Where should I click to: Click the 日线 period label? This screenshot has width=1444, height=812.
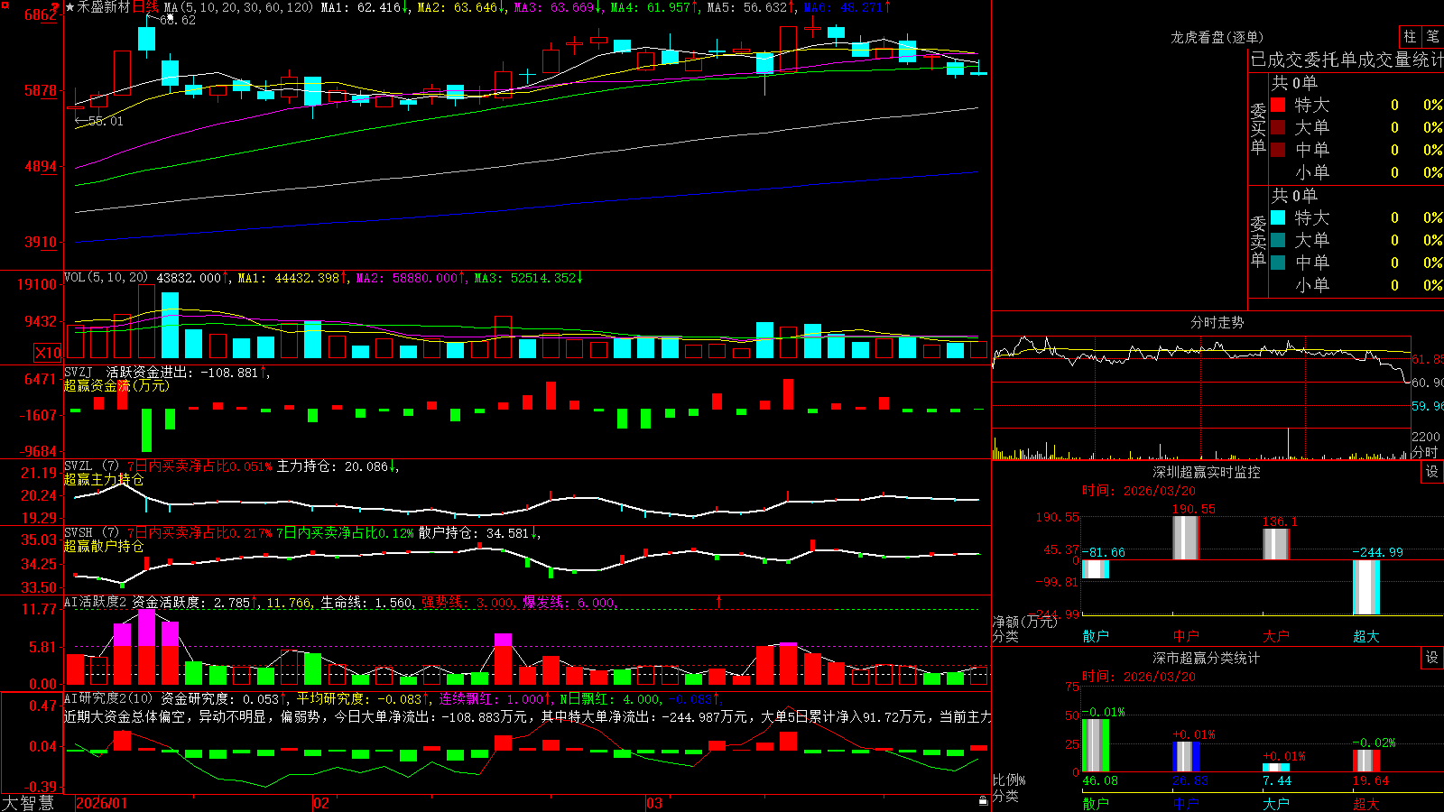point(145,7)
